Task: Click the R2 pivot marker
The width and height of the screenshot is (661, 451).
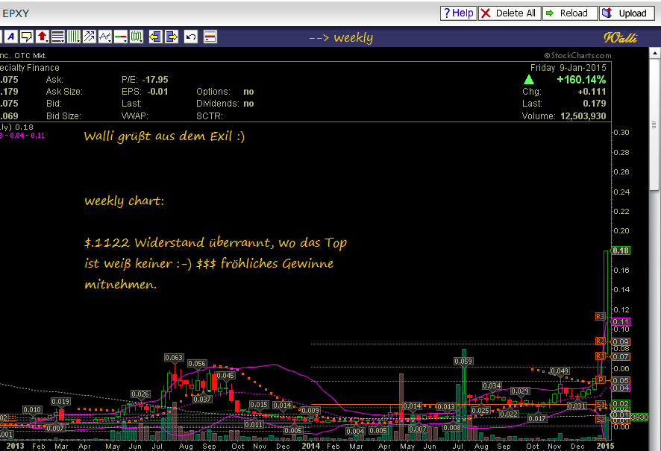Action: (601, 341)
